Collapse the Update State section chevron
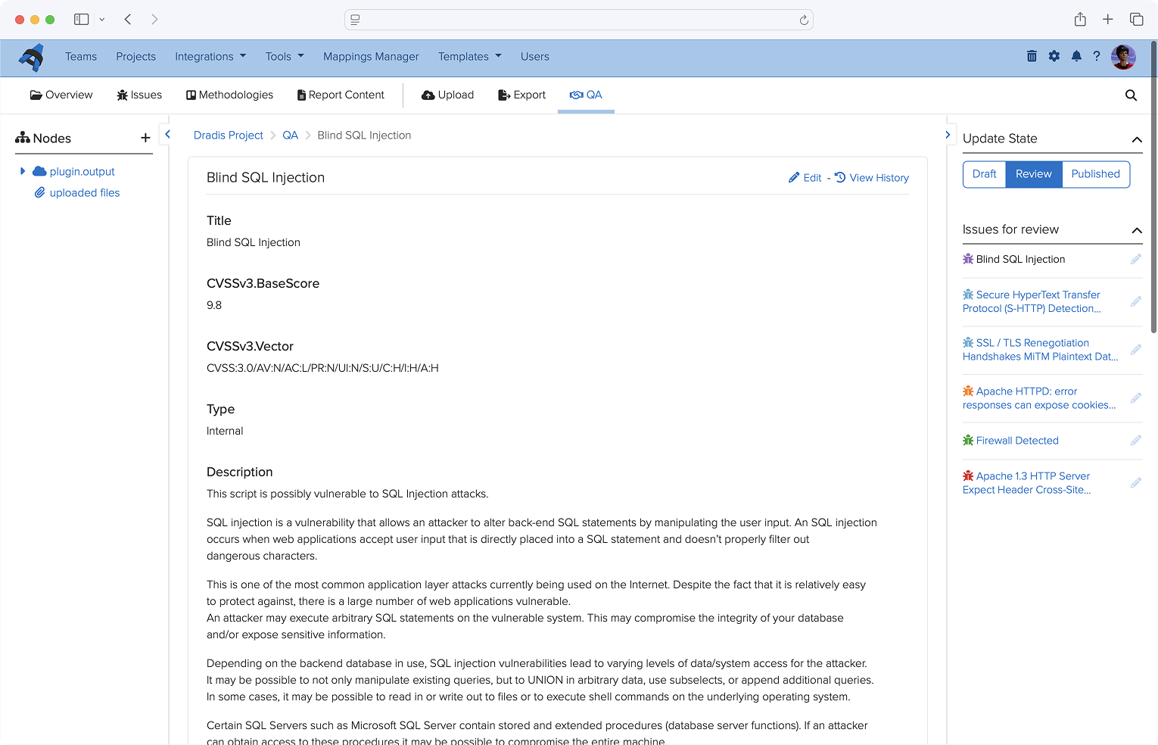This screenshot has width=1158, height=745. pyautogui.click(x=1137, y=139)
